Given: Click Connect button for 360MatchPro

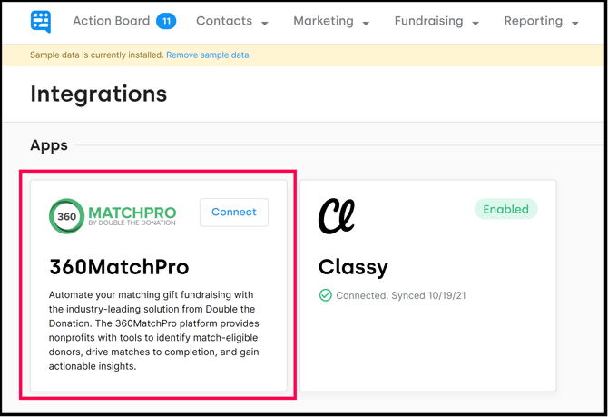Looking at the screenshot, I should [234, 212].
